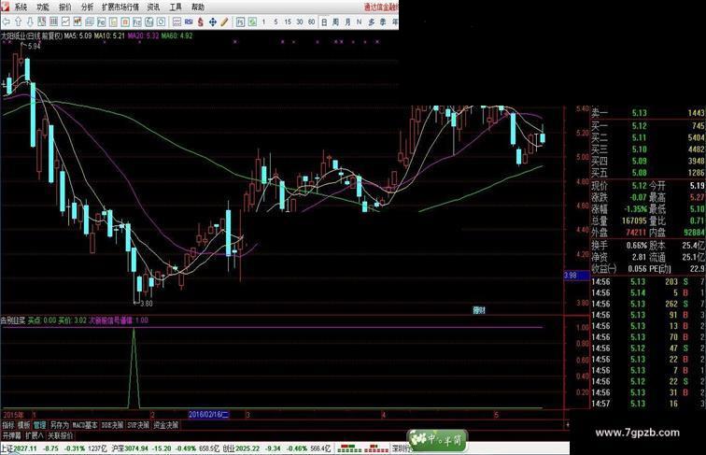Click the round O toolbar icon
Image resolution: width=706 pixels, height=455 pixels.
click(161, 21)
